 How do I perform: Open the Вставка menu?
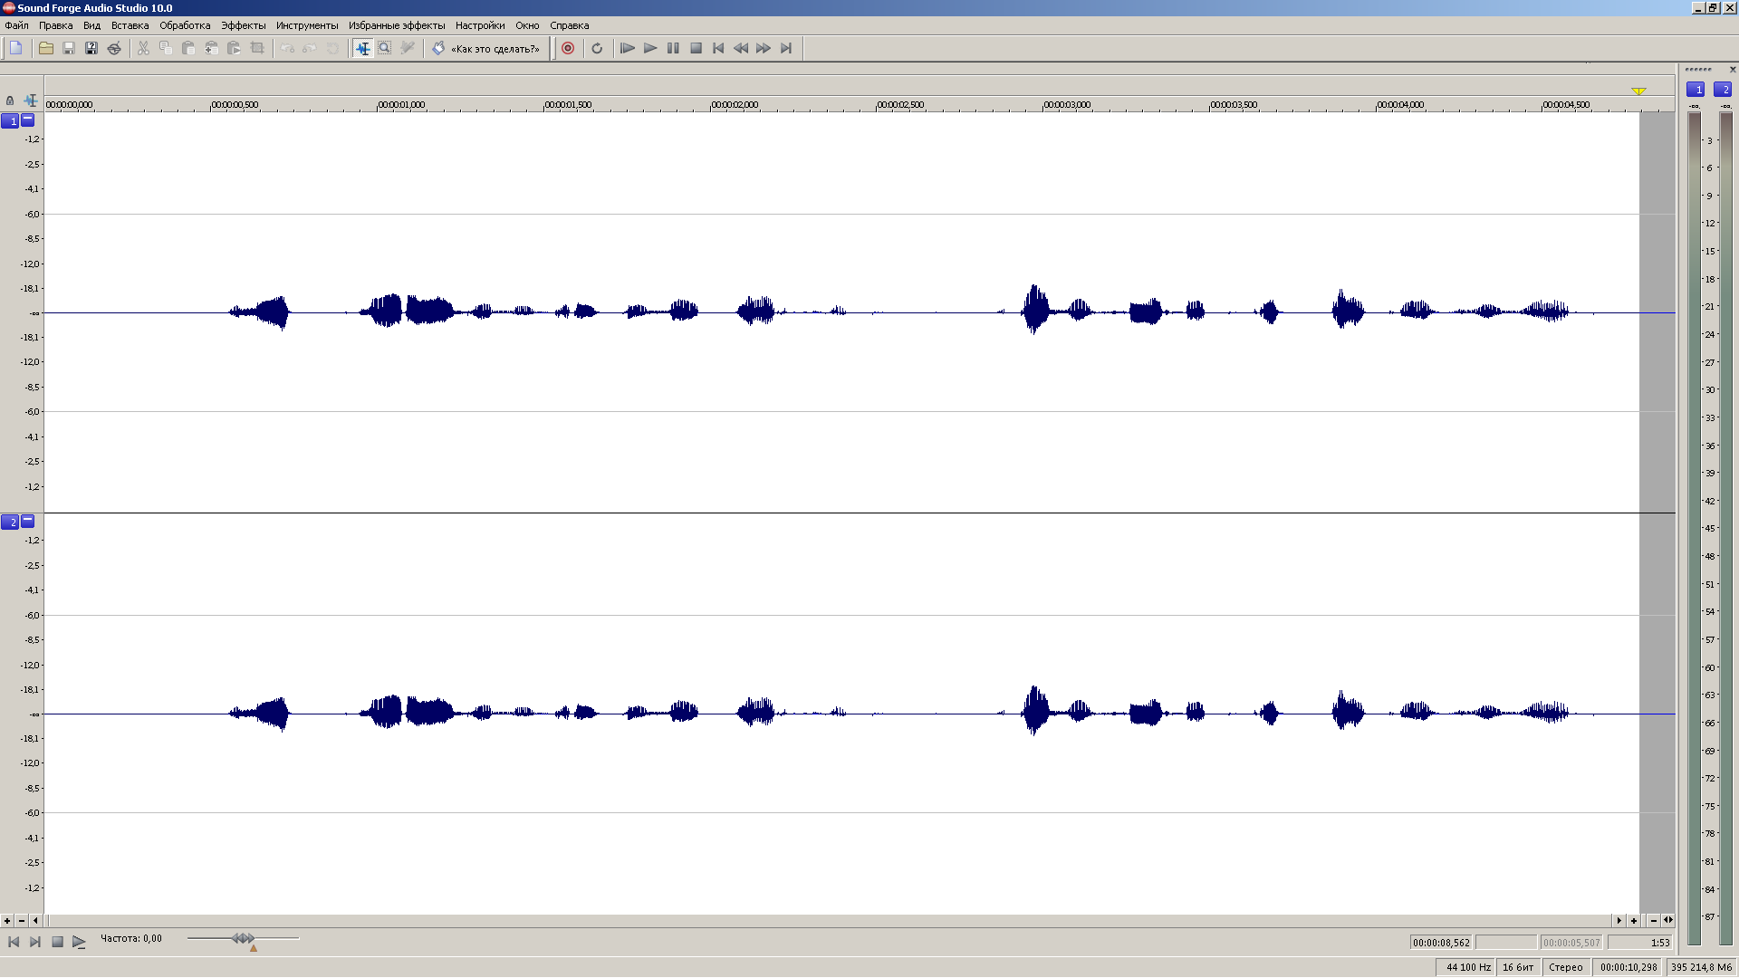[130, 25]
